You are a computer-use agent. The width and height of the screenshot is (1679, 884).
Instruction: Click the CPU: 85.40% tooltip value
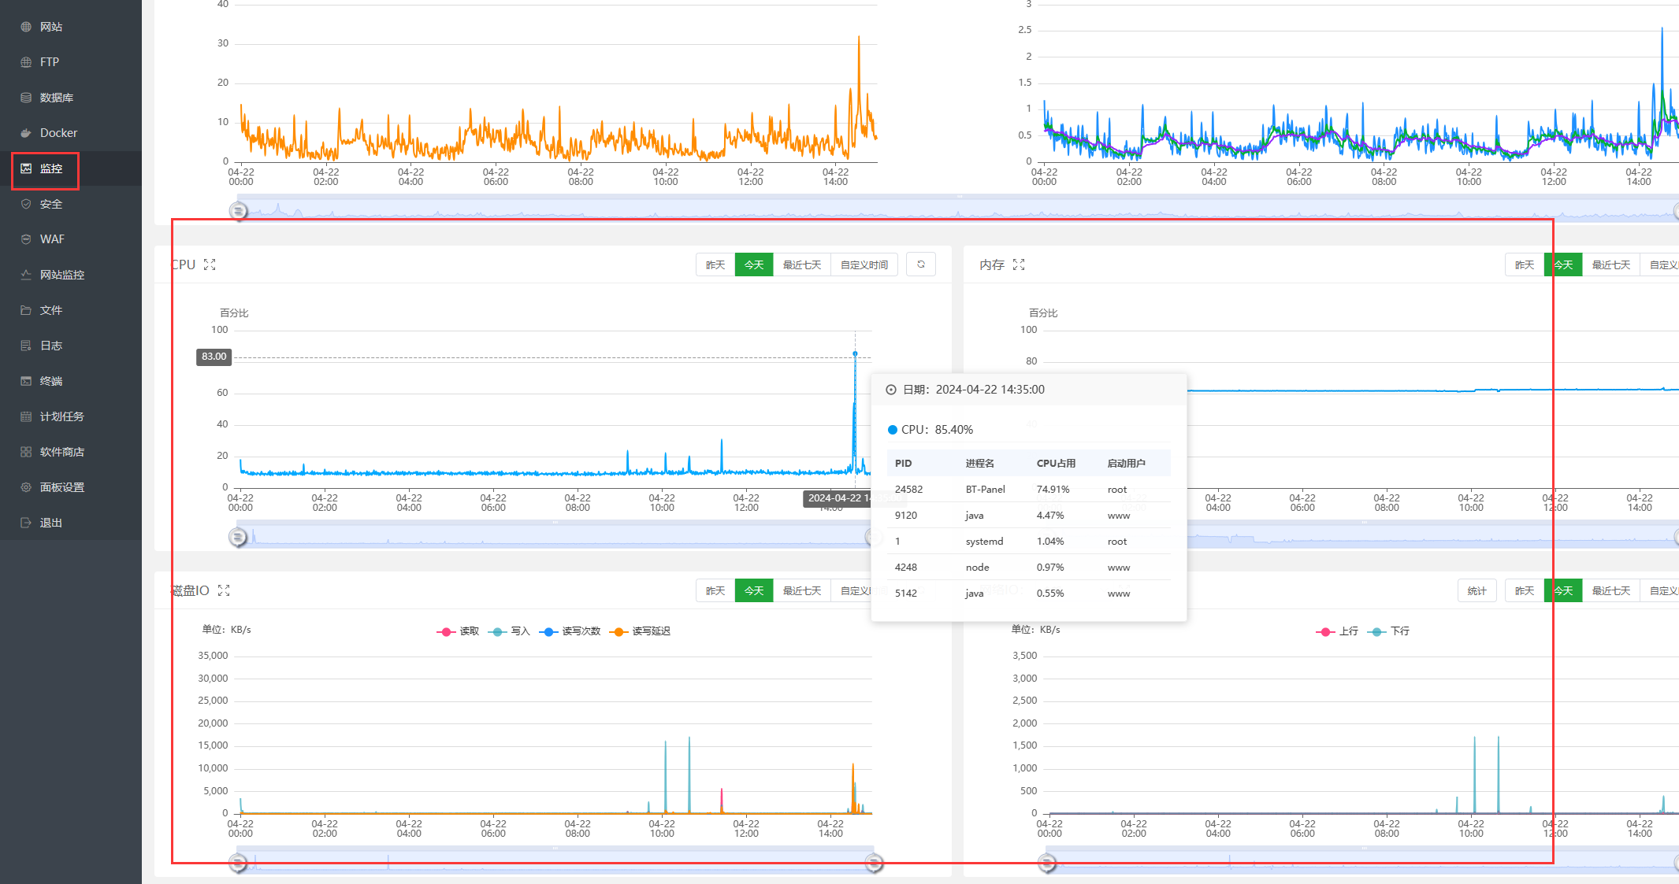(931, 430)
